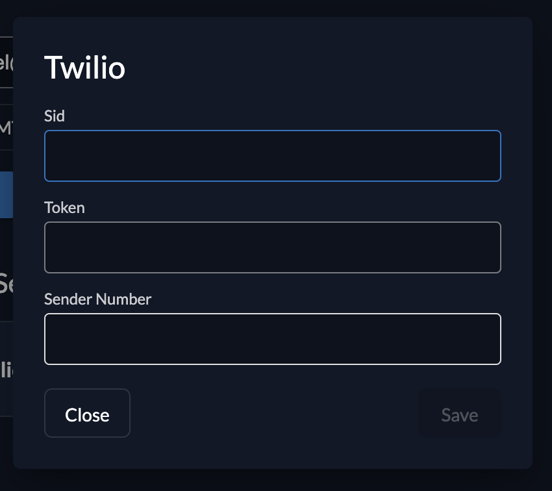The width and height of the screenshot is (552, 491).
Task: Click empty dialog space between Close and Save
Action: [x=273, y=414]
